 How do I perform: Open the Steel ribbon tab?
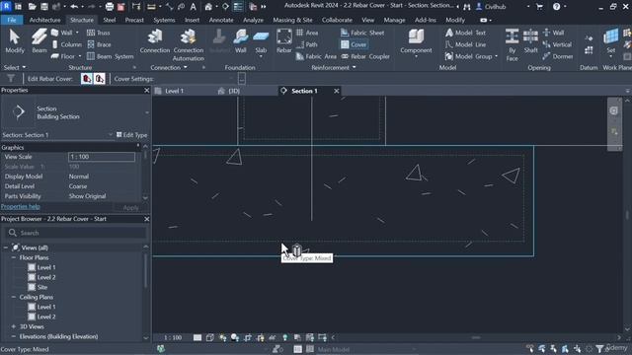[110, 20]
